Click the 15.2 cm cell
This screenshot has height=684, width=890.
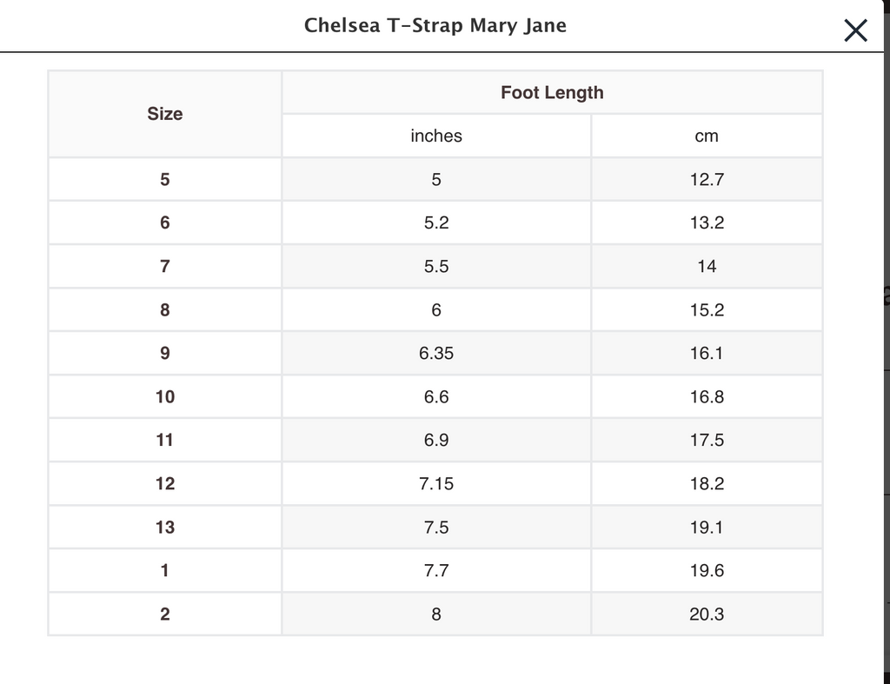click(707, 310)
